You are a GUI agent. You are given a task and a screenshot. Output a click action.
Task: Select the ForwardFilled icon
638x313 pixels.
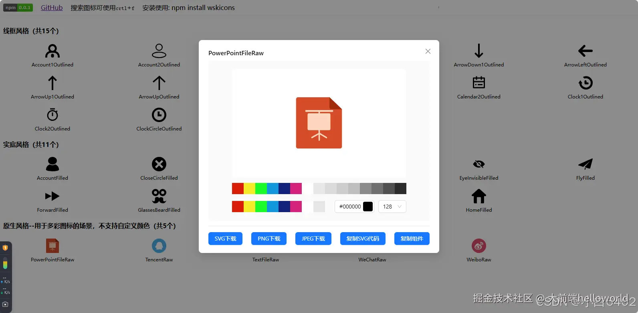coord(52,196)
